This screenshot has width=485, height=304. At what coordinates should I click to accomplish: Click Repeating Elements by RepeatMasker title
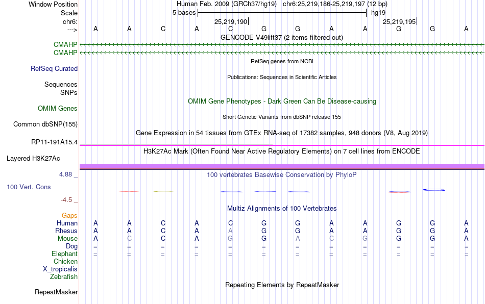pyautogui.click(x=282, y=285)
